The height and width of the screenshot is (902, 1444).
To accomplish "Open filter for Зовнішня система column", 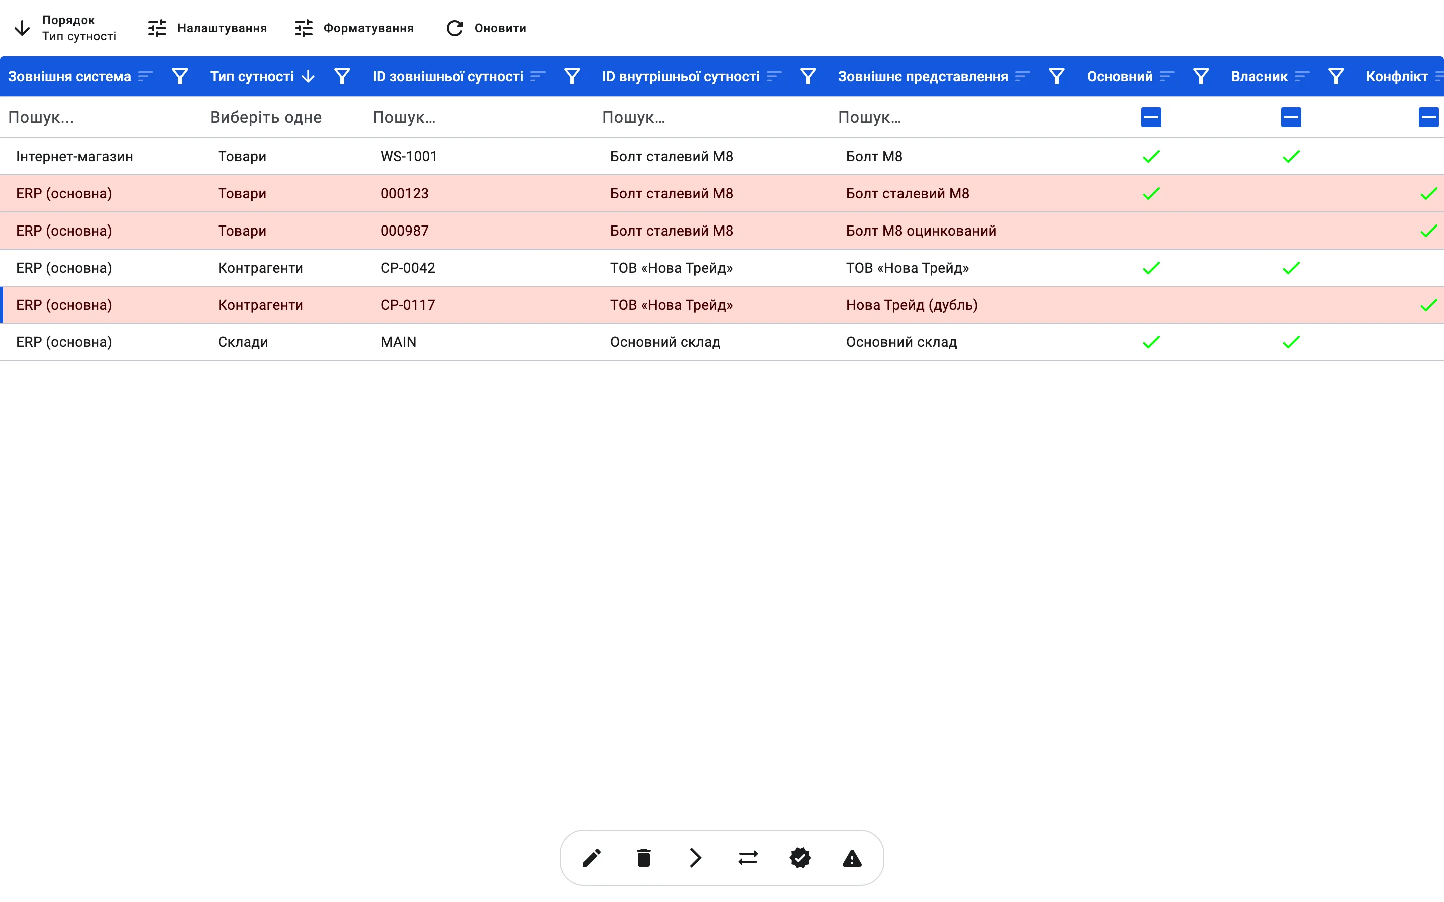I will point(179,76).
